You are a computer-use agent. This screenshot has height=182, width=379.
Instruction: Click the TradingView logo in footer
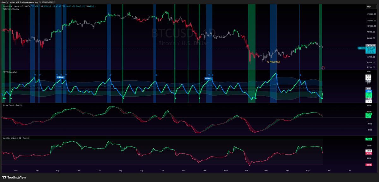(x=14, y=177)
